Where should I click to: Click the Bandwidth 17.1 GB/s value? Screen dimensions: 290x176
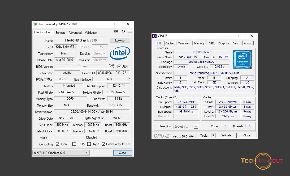(x=116, y=105)
